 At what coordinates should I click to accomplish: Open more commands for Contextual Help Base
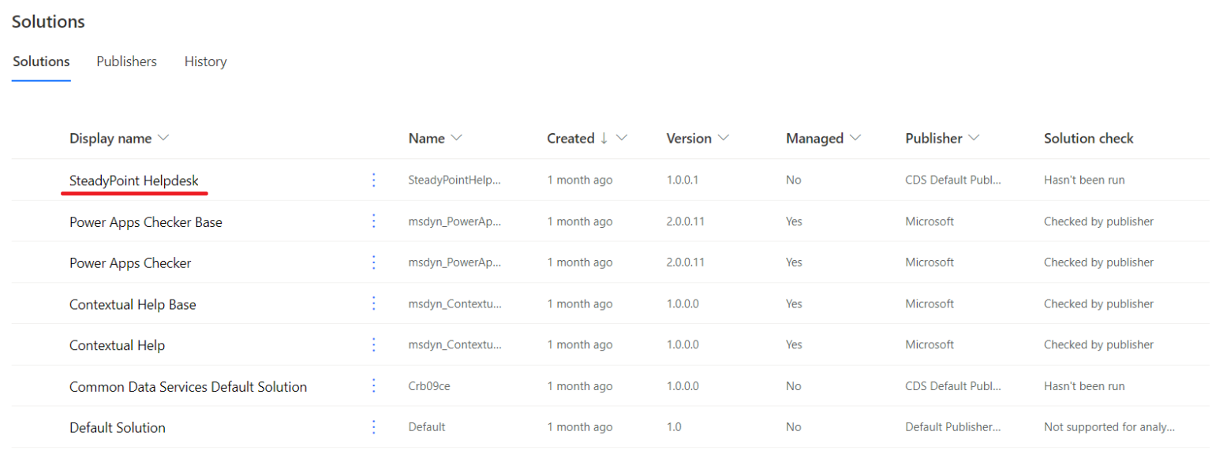[x=373, y=303]
